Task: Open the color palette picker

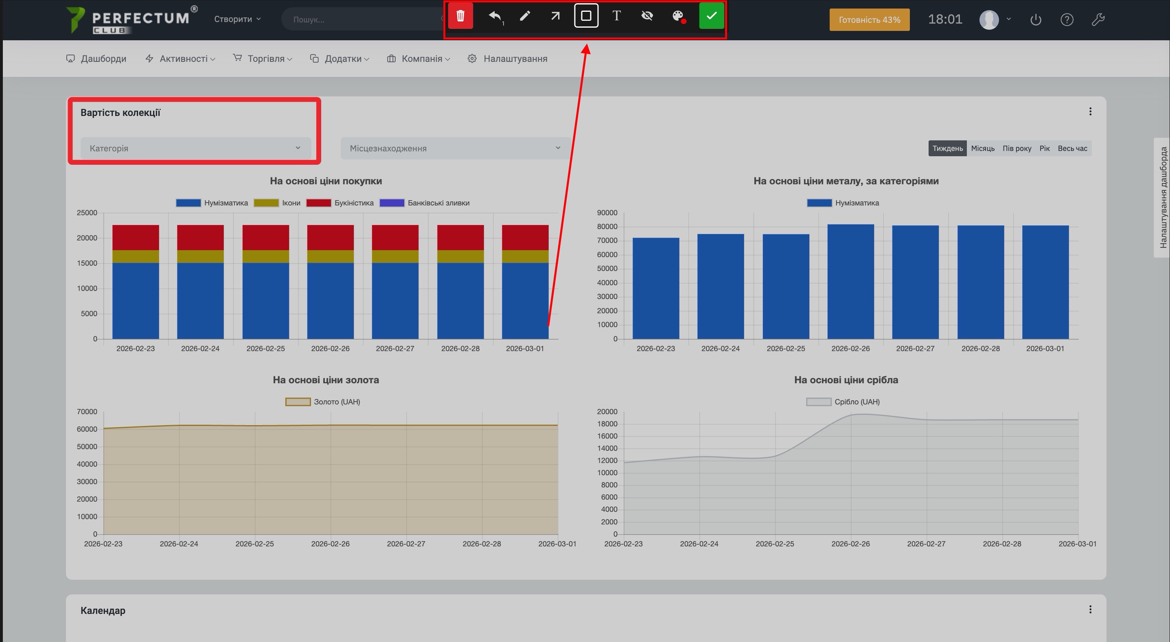Action: (x=678, y=16)
